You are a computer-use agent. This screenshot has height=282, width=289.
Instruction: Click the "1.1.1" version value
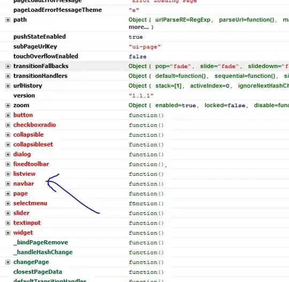[141, 96]
